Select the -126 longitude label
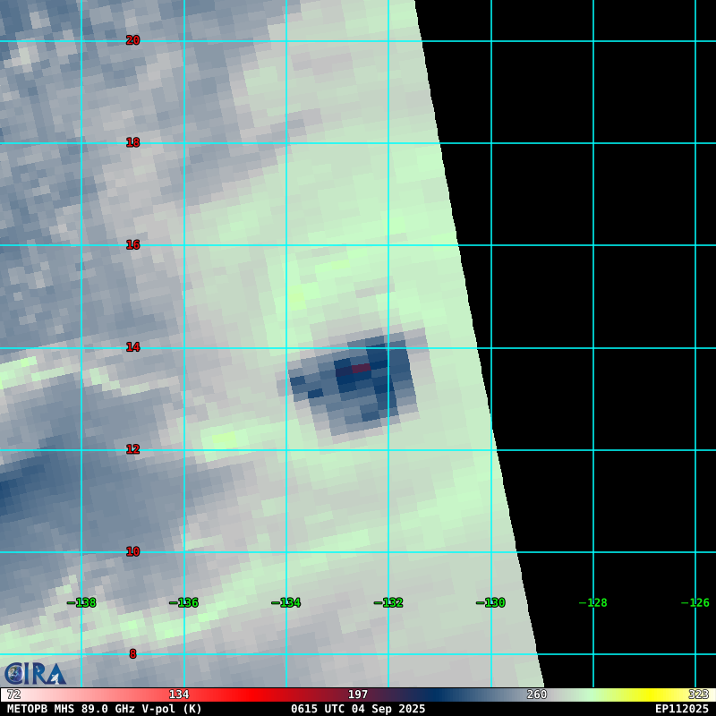 (x=695, y=602)
